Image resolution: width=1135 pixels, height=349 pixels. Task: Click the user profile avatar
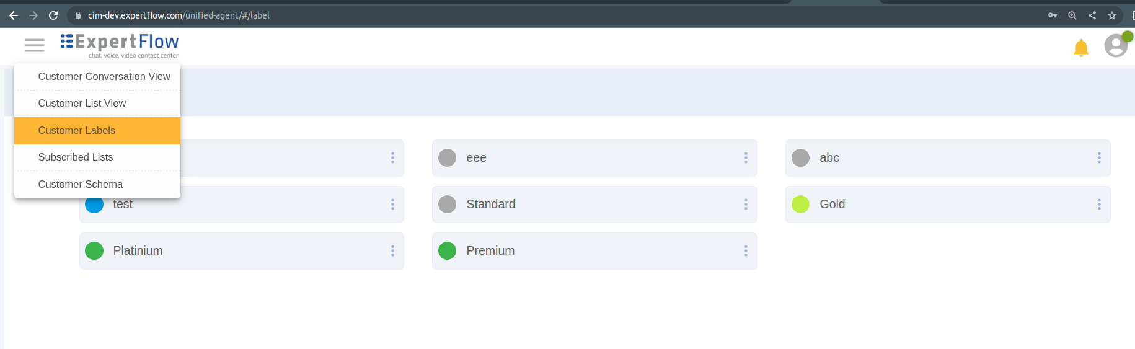coord(1116,45)
